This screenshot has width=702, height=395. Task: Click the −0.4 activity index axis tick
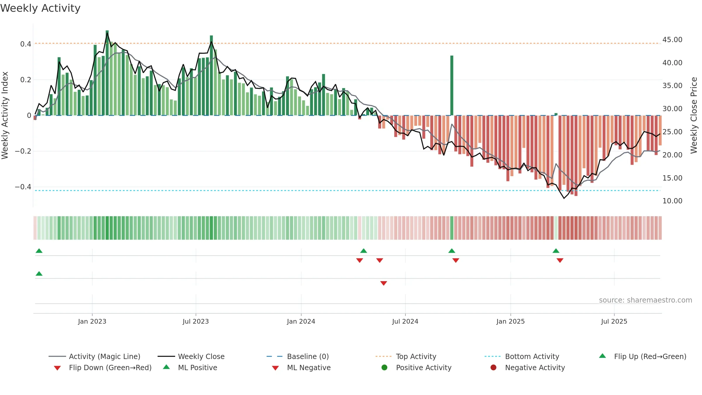tap(23, 187)
